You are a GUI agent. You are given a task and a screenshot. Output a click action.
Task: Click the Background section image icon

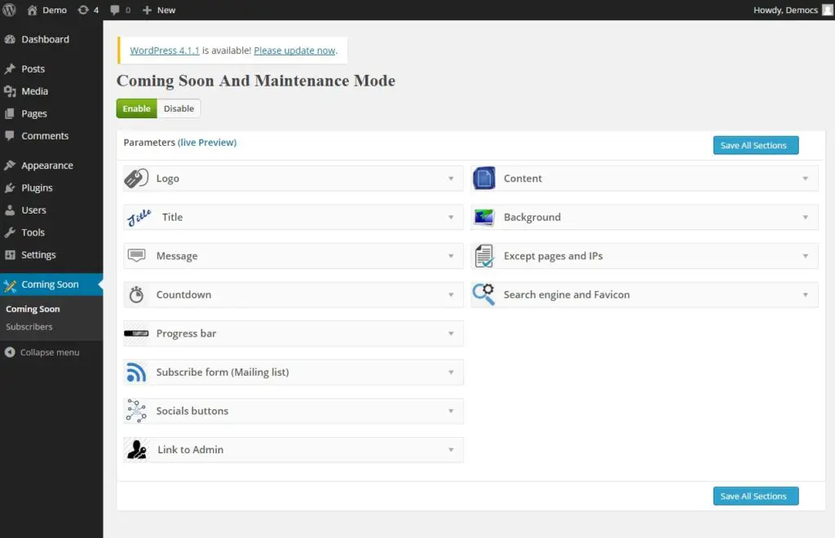click(484, 218)
